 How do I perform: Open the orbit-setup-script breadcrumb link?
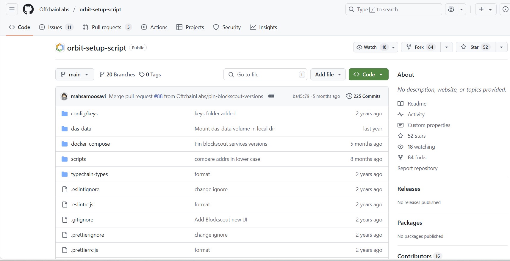100,9
